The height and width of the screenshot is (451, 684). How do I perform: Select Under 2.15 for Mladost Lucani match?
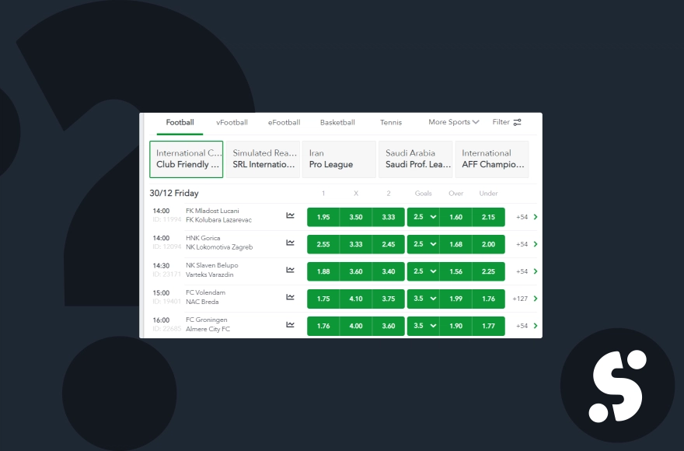tap(489, 217)
